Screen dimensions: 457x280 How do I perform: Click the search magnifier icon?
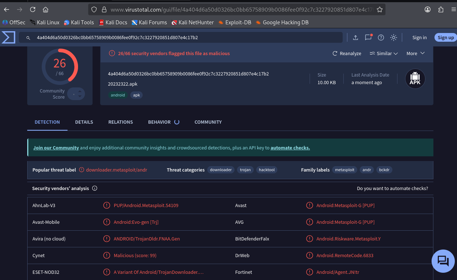[x=28, y=37]
